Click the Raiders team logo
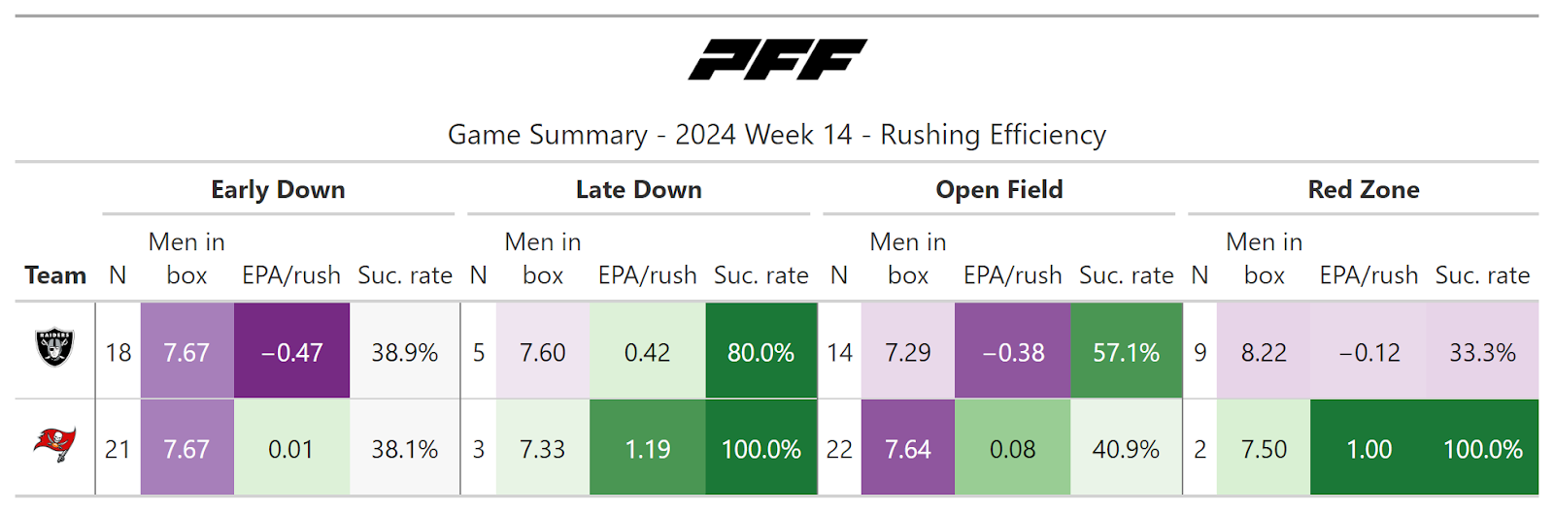Viewport: 1554px width, 512px height. click(55, 349)
